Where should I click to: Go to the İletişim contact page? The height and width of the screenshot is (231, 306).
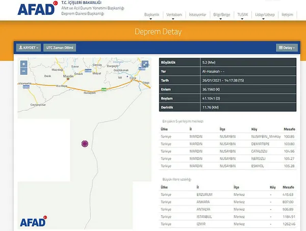(288, 15)
